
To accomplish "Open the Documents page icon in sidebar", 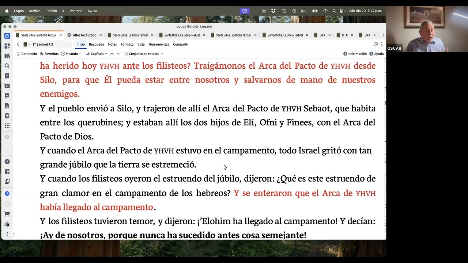I will pyautogui.click(x=7, y=106).
